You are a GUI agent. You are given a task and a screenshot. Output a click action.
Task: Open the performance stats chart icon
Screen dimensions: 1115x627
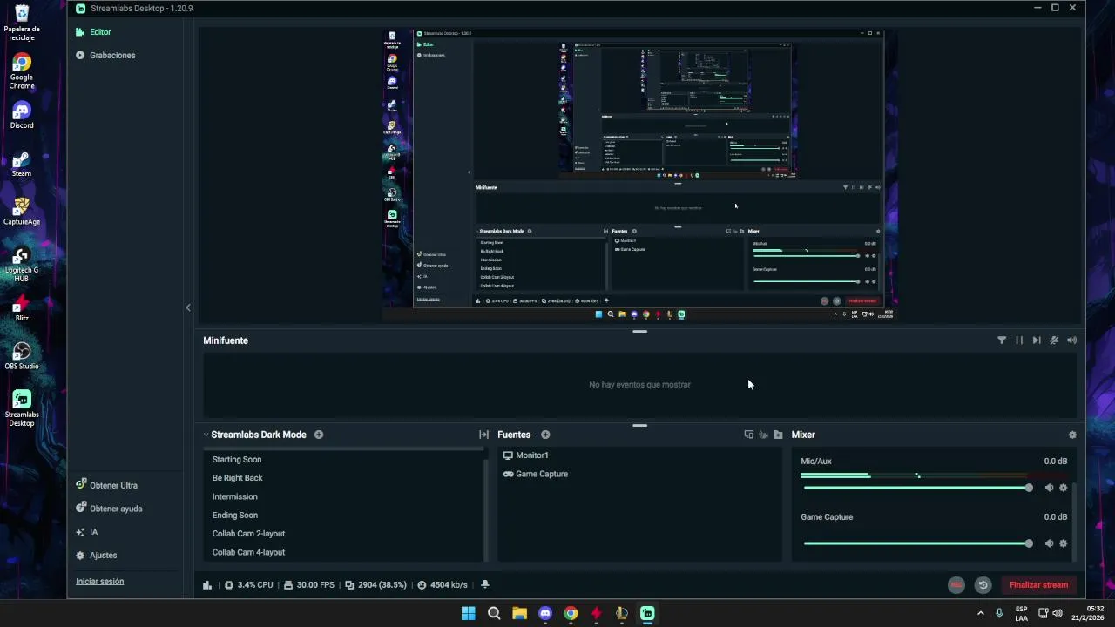click(x=207, y=585)
